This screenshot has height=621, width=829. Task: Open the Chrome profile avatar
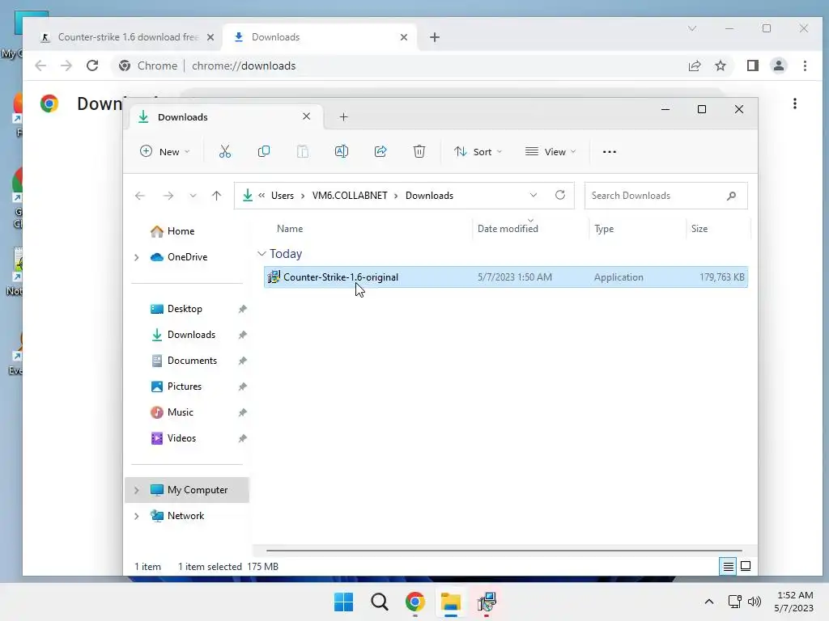(x=778, y=65)
